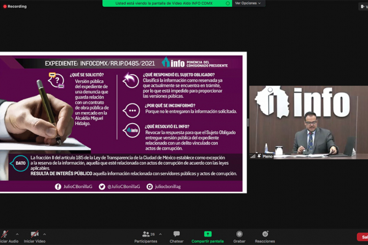Click the Grabar record icon
This screenshot has height=245, width=368.
click(239, 234)
